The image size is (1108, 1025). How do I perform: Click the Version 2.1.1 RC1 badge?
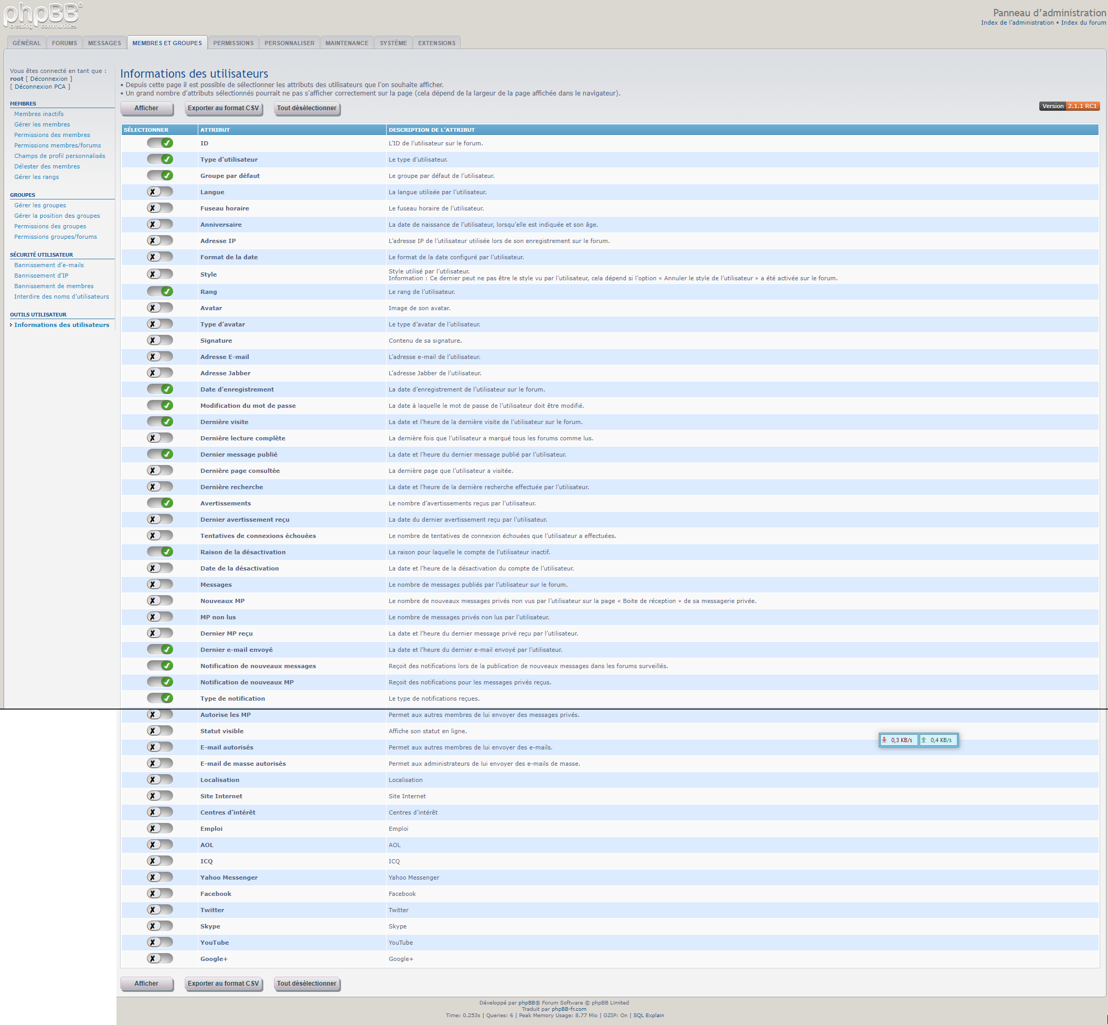click(x=1069, y=106)
